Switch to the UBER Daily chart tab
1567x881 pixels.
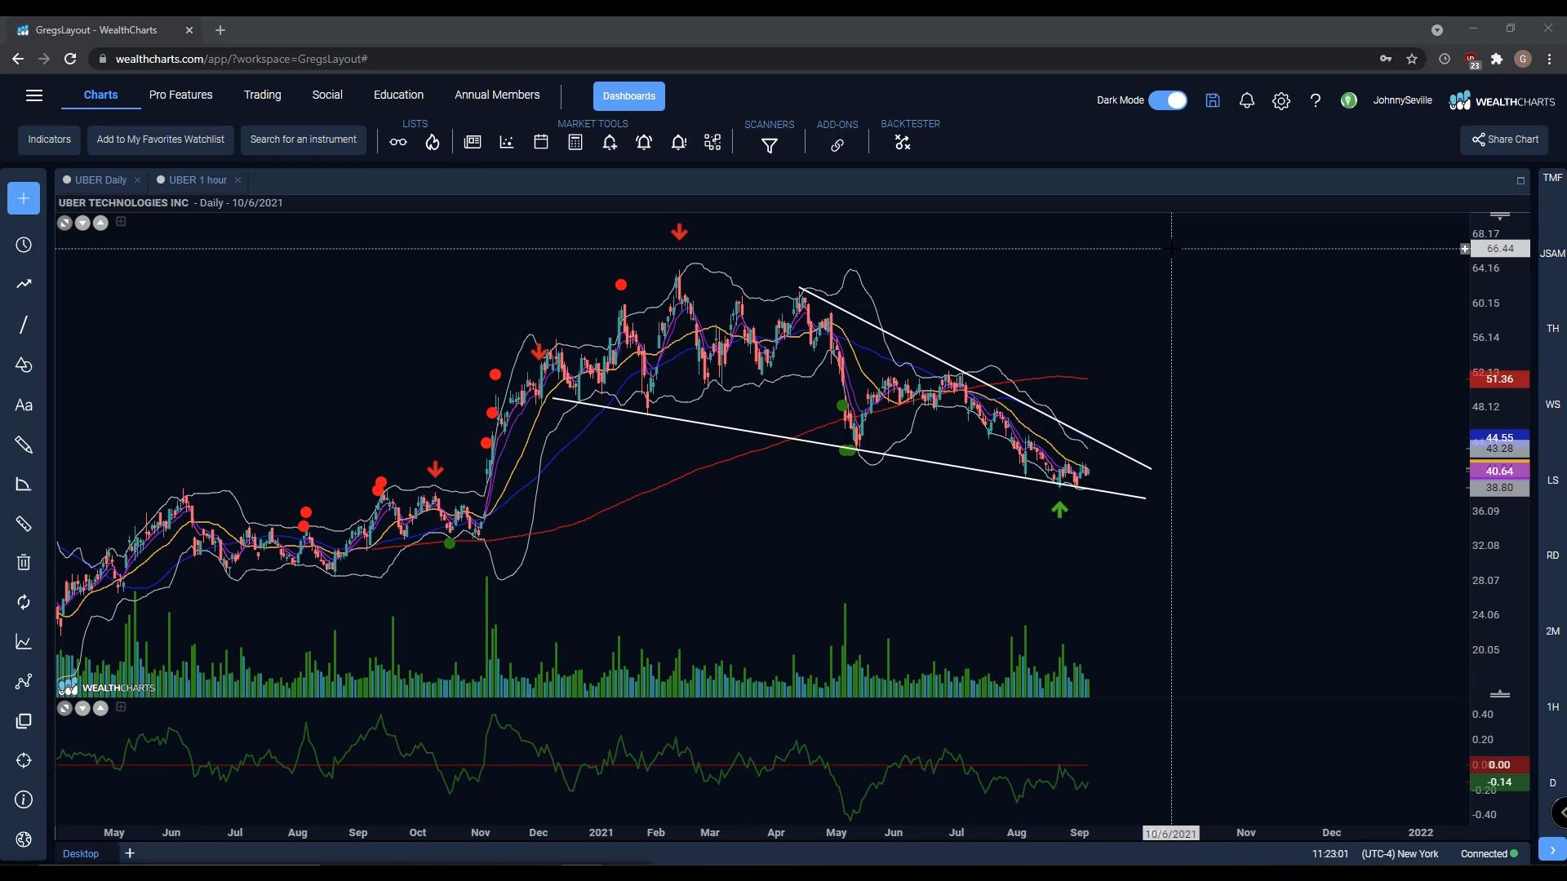click(x=100, y=180)
